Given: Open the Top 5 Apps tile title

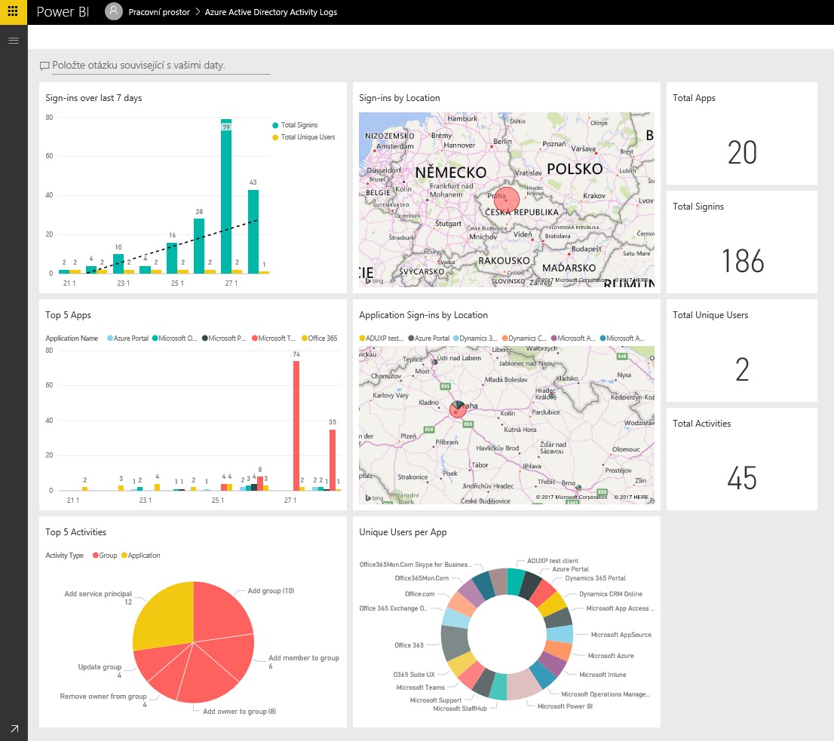Looking at the screenshot, I should coord(68,315).
